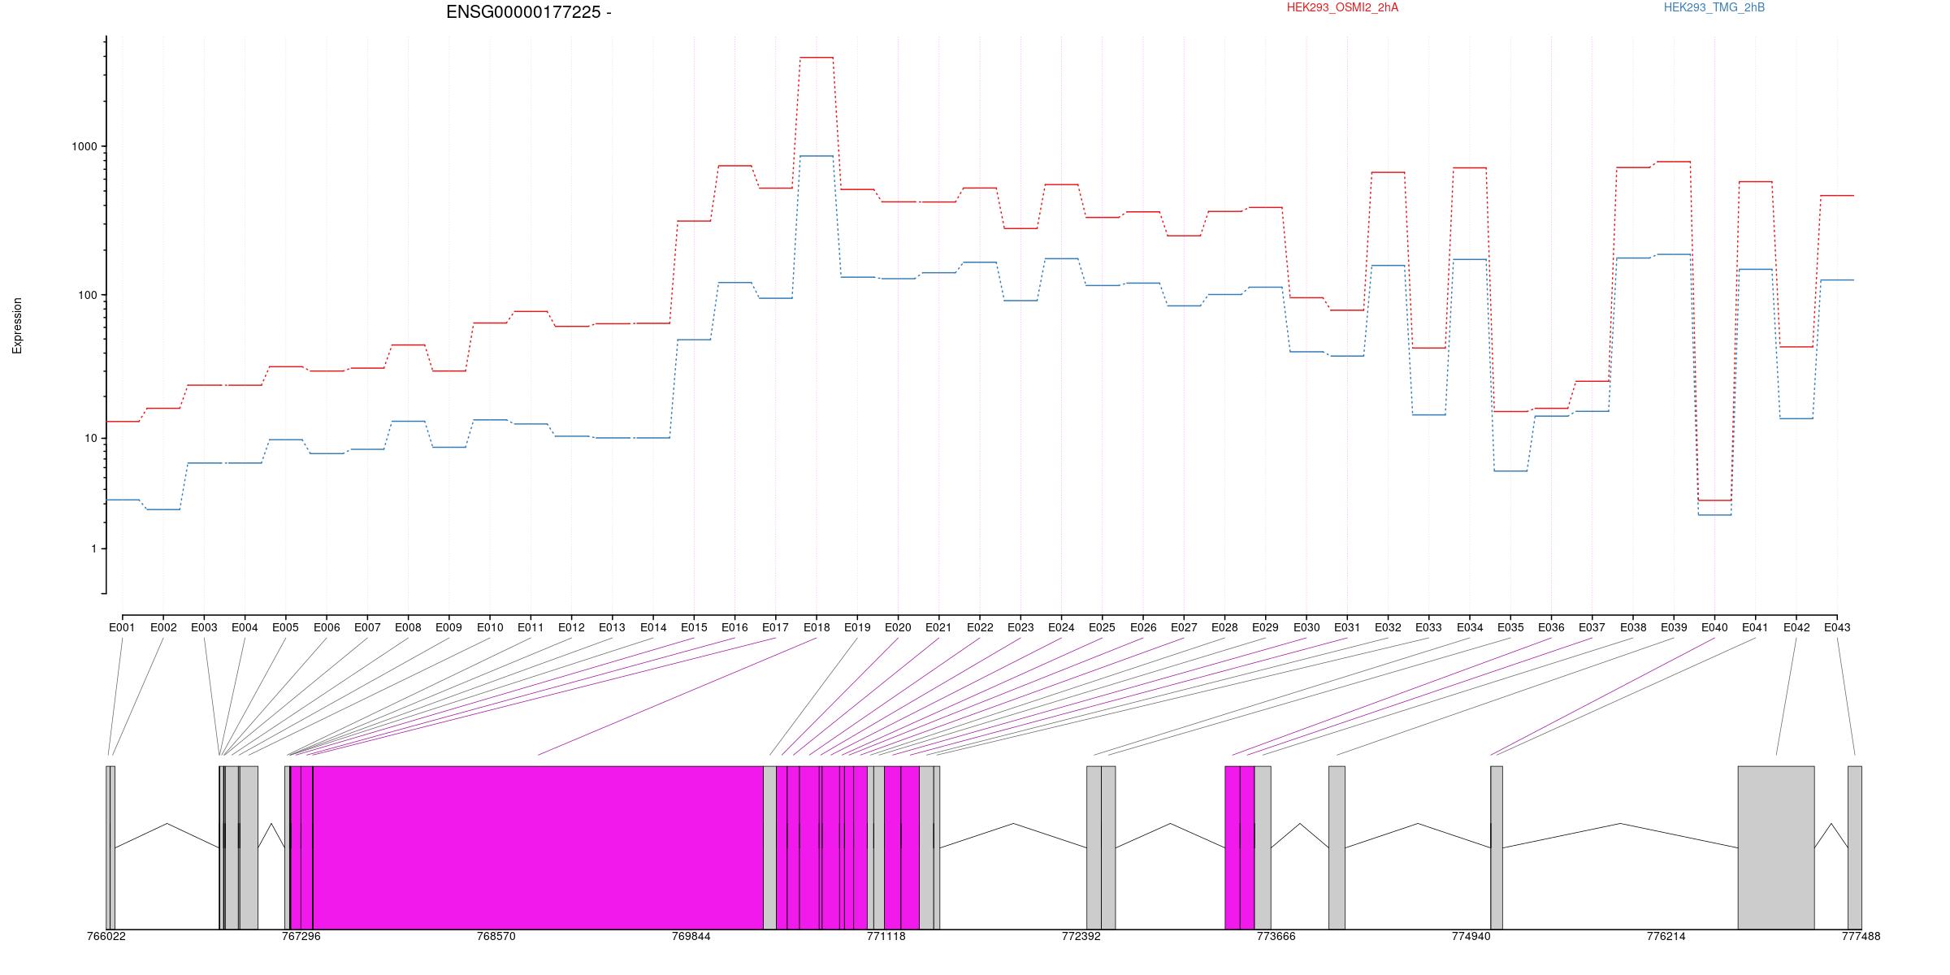Image resolution: width=1950 pixels, height=975 pixels.
Task: Select the HEK293_TMG_2hB legend label
Action: [1714, 7]
